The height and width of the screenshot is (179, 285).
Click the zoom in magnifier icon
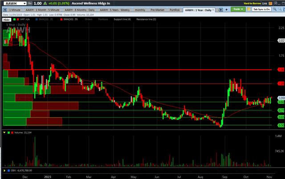[275, 9]
